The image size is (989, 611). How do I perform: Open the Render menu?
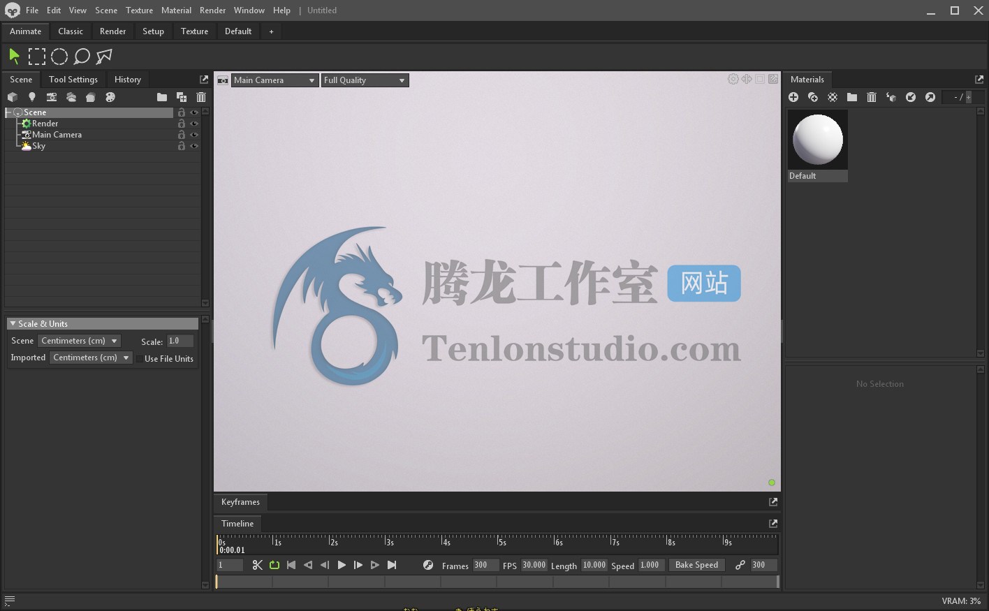[x=212, y=10]
